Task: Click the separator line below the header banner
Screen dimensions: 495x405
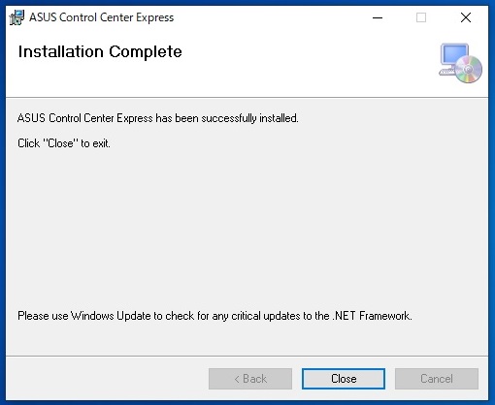Action: (247, 97)
